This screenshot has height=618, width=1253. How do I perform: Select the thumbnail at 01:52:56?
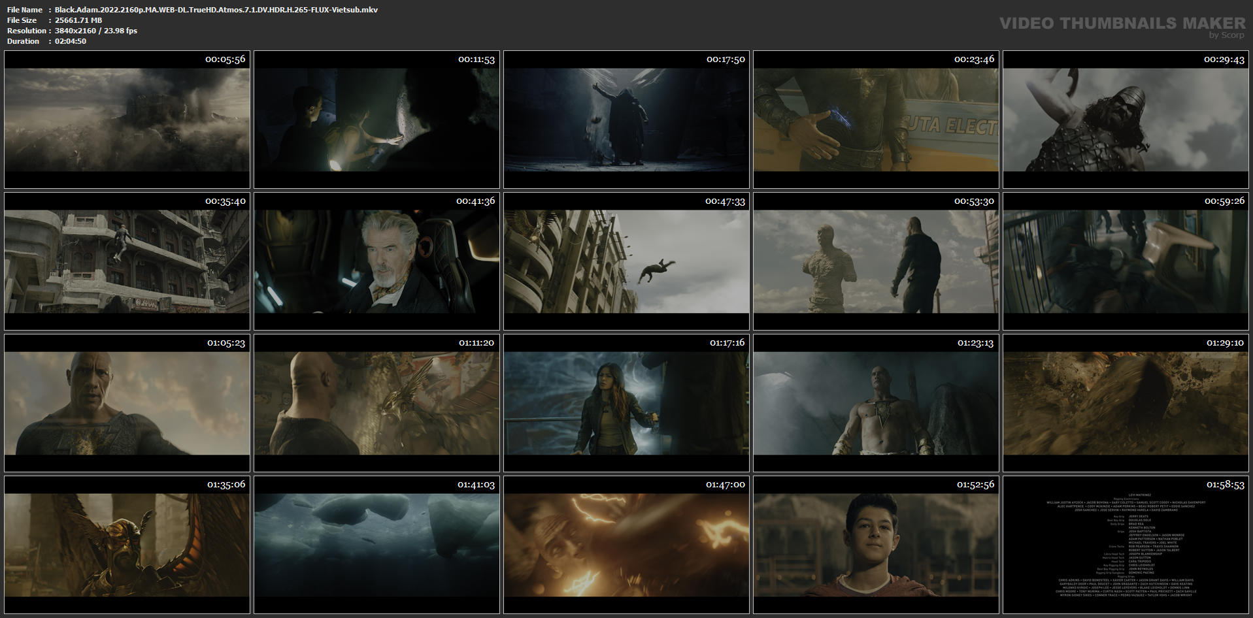coord(876,545)
